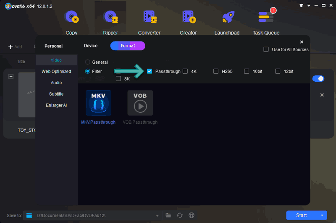The image size is (336, 223).
Task: Remove the source with the X icon
Action: (322, 95)
